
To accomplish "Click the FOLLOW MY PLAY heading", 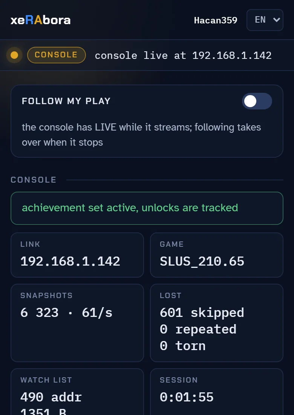I will [66, 101].
